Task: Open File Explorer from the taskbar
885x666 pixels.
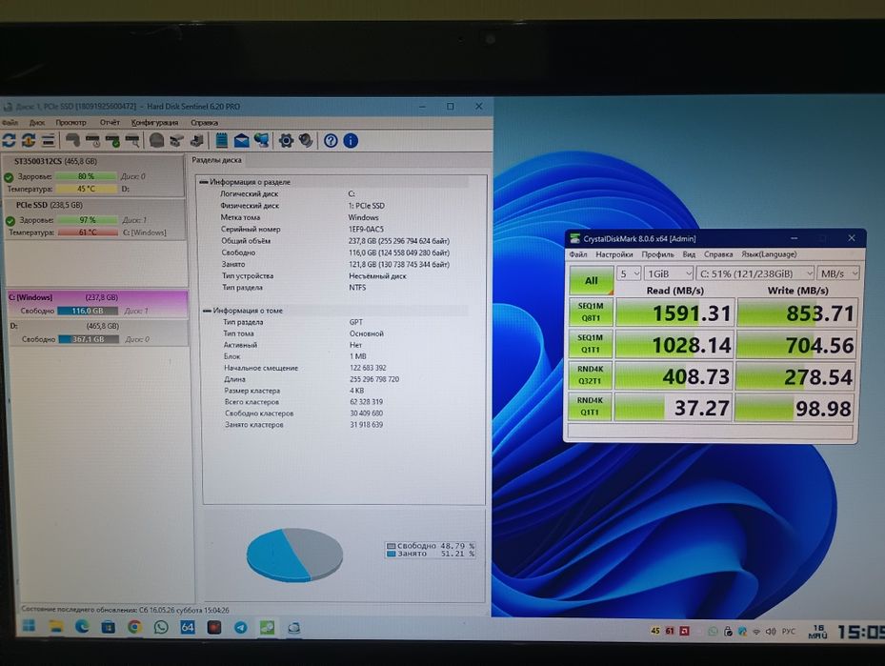Action: (55, 627)
